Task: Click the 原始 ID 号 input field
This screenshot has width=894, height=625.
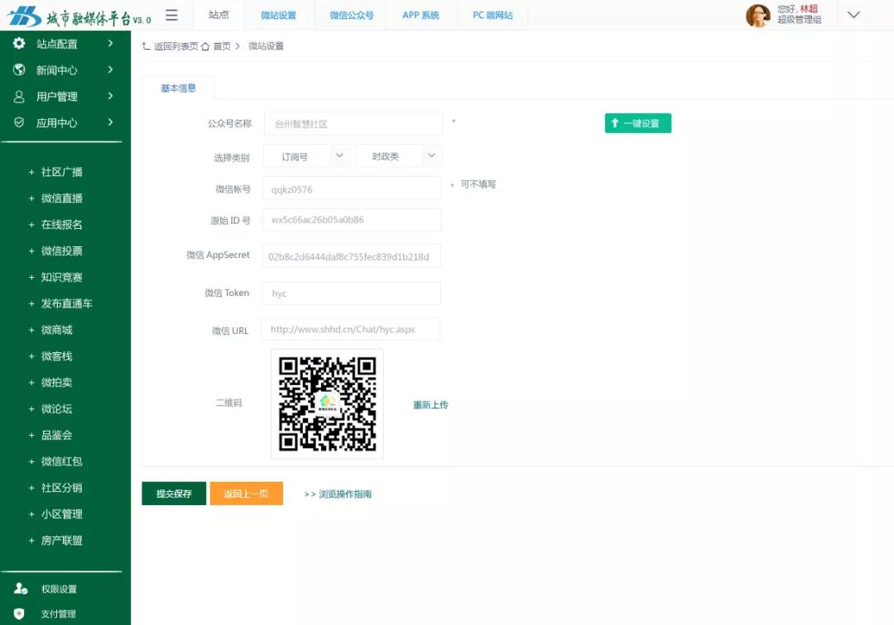Action: 353,220
